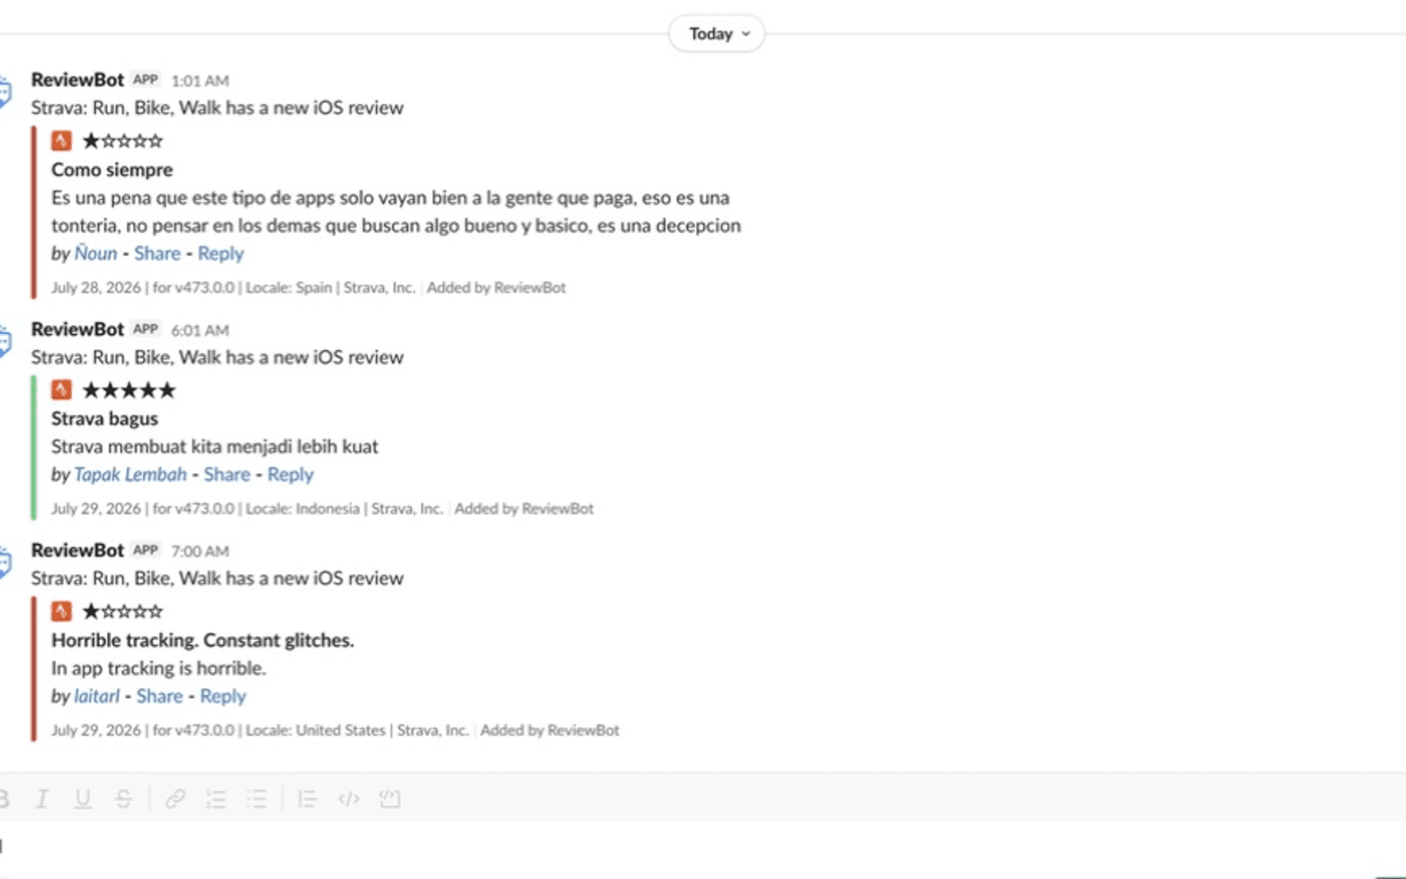Click Reply on the Como siempre review
This screenshot has height=879, width=1406.
pos(221,253)
